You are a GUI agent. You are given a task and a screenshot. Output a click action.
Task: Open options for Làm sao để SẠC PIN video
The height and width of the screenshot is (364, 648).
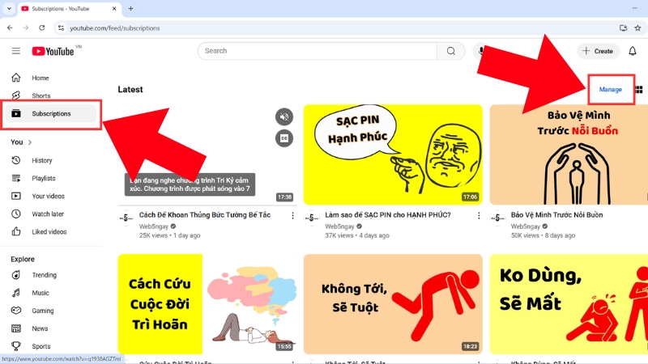[479, 215]
